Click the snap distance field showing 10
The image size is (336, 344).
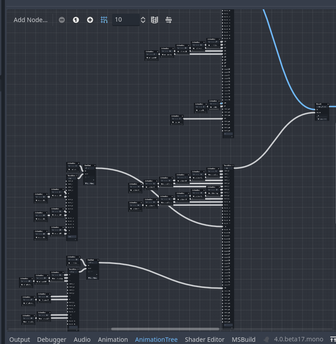(126, 20)
